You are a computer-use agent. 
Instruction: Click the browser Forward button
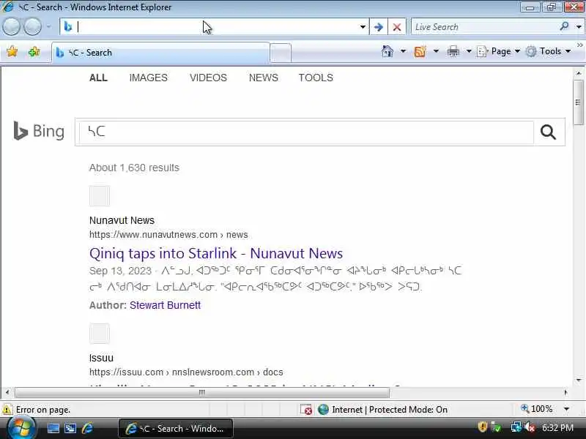(x=32, y=27)
